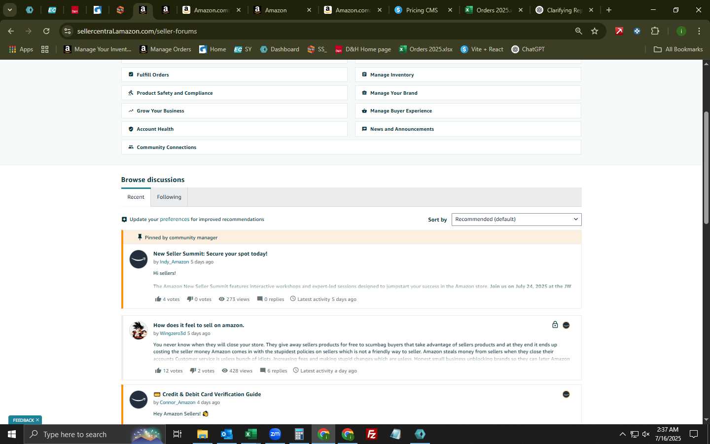This screenshot has width=710, height=444.
Task: Open the Dashboard bookmark
Action: (x=280, y=49)
